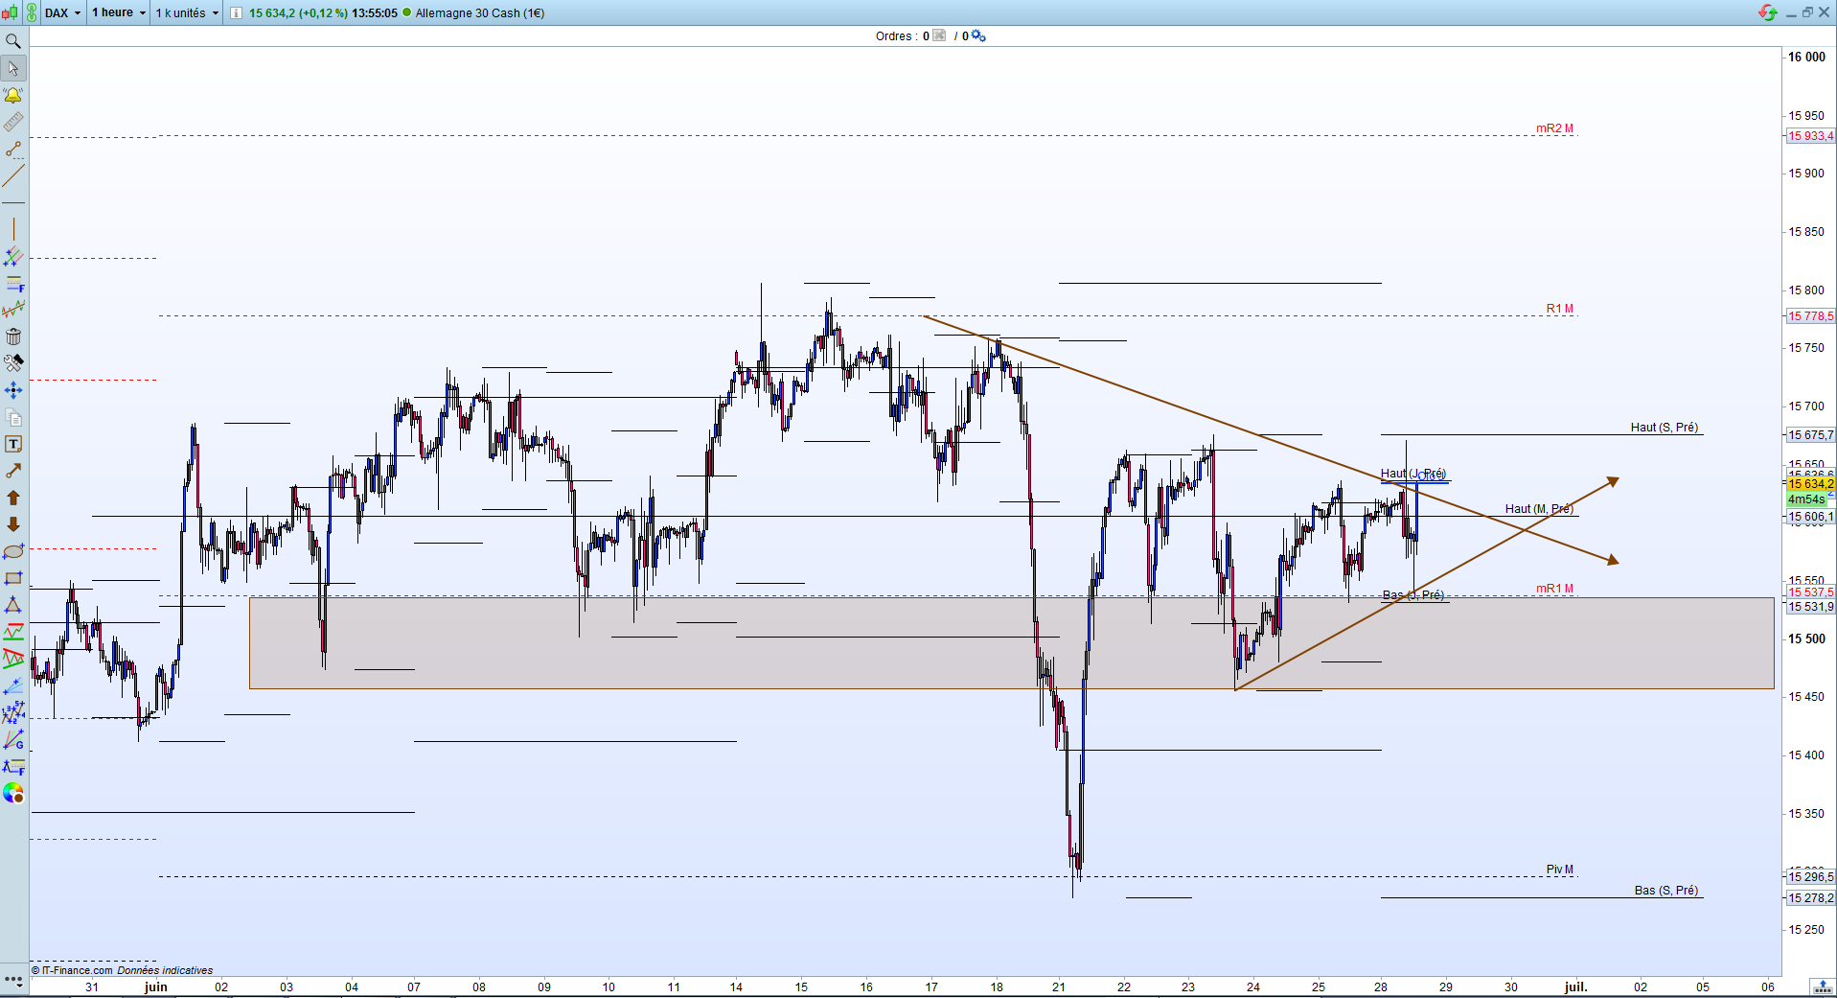Select the segment line drawing tool
Screen dimensions: 1837x998
[x=13, y=149]
